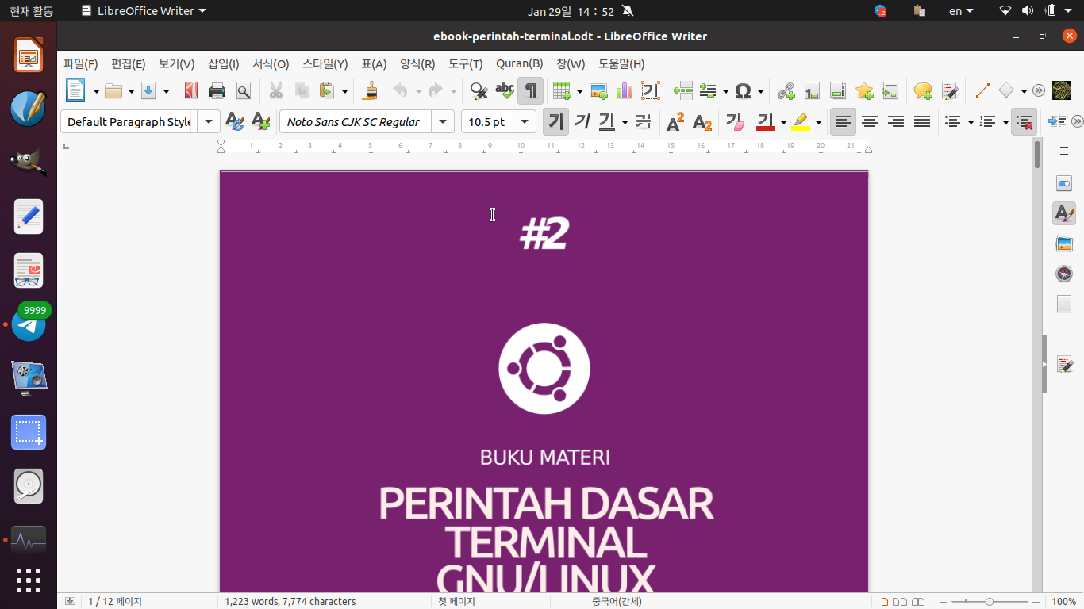Insert a hyperlink with the chain icon
The width and height of the screenshot is (1084, 609).
click(786, 90)
